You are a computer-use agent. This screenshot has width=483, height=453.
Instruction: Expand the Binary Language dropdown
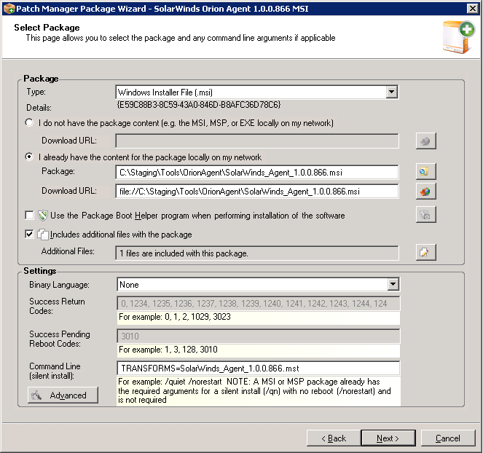pyautogui.click(x=393, y=284)
